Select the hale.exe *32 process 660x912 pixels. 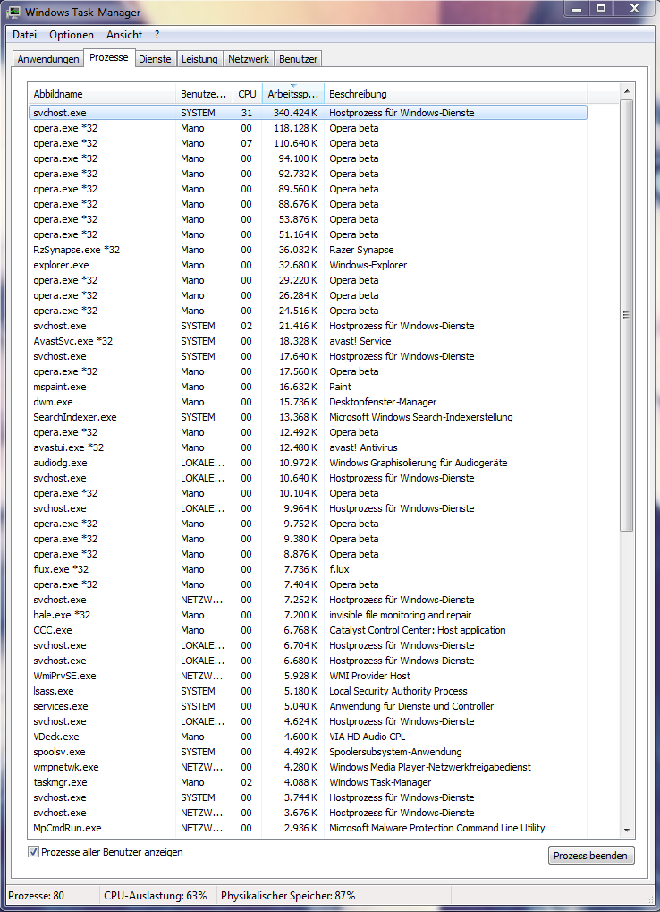click(x=308, y=615)
